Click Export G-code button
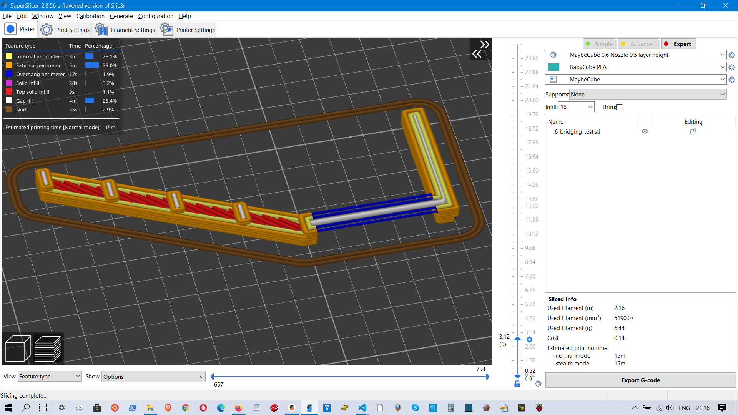This screenshot has width=738, height=415. 641,380
